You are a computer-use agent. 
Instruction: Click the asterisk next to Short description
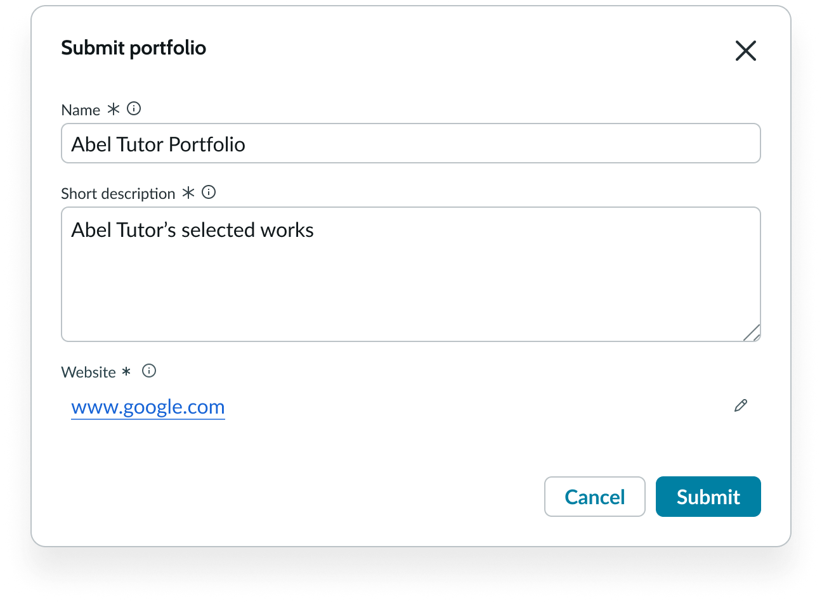pyautogui.click(x=188, y=193)
